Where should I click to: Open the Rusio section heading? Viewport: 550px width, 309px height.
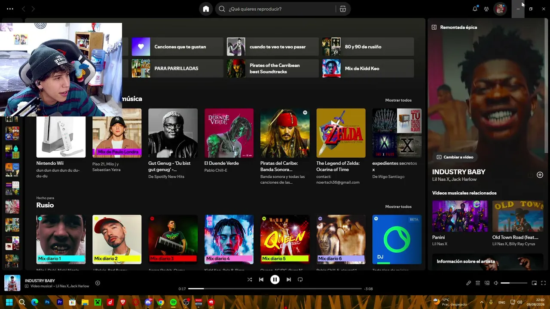click(x=45, y=205)
